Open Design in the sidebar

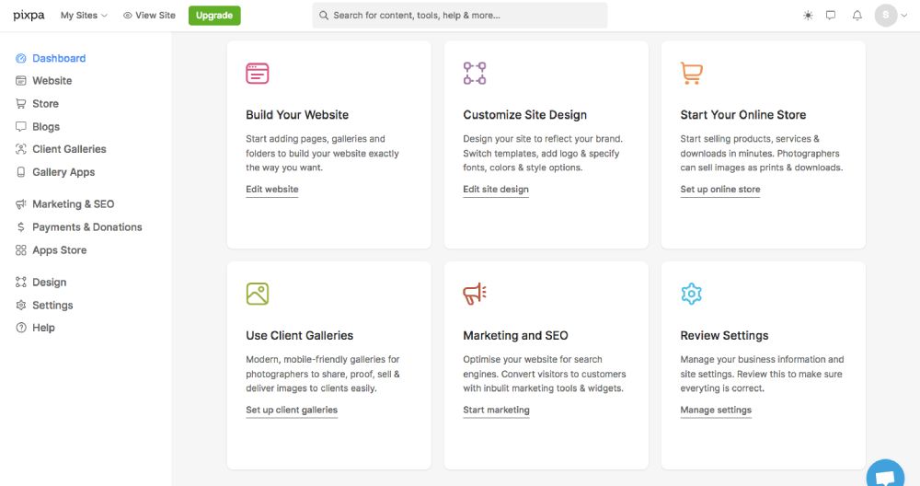(x=50, y=283)
